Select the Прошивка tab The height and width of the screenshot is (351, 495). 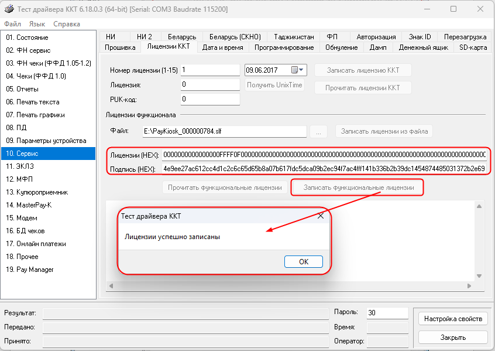pos(120,47)
